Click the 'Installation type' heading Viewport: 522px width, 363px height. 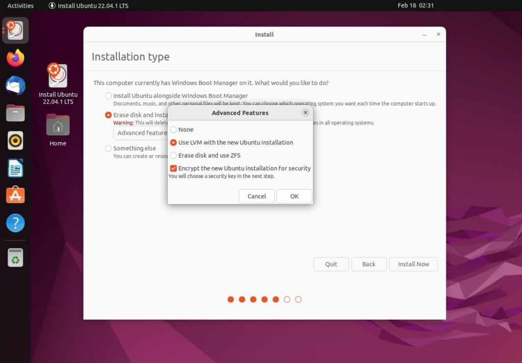(x=130, y=57)
